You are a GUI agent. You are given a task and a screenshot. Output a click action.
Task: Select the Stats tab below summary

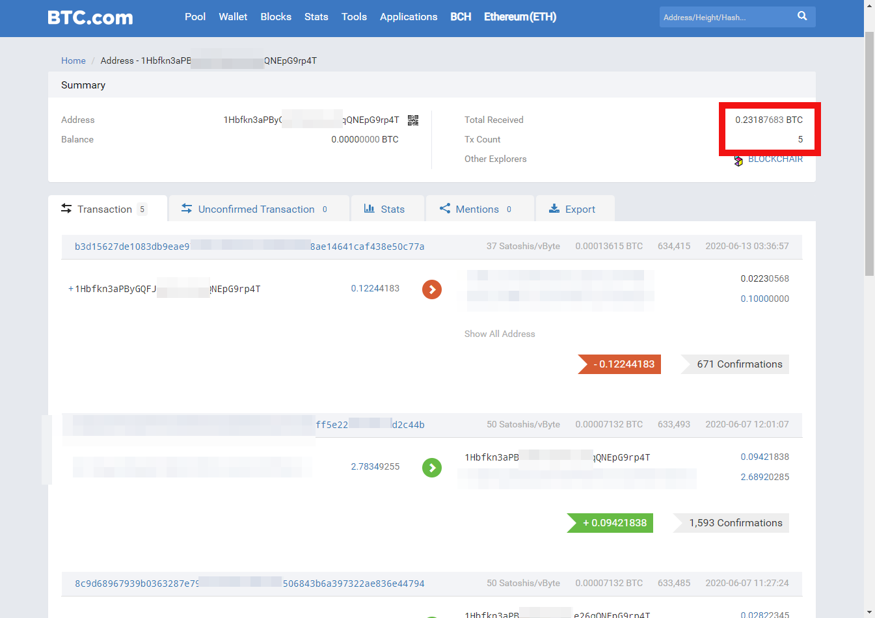[388, 209]
